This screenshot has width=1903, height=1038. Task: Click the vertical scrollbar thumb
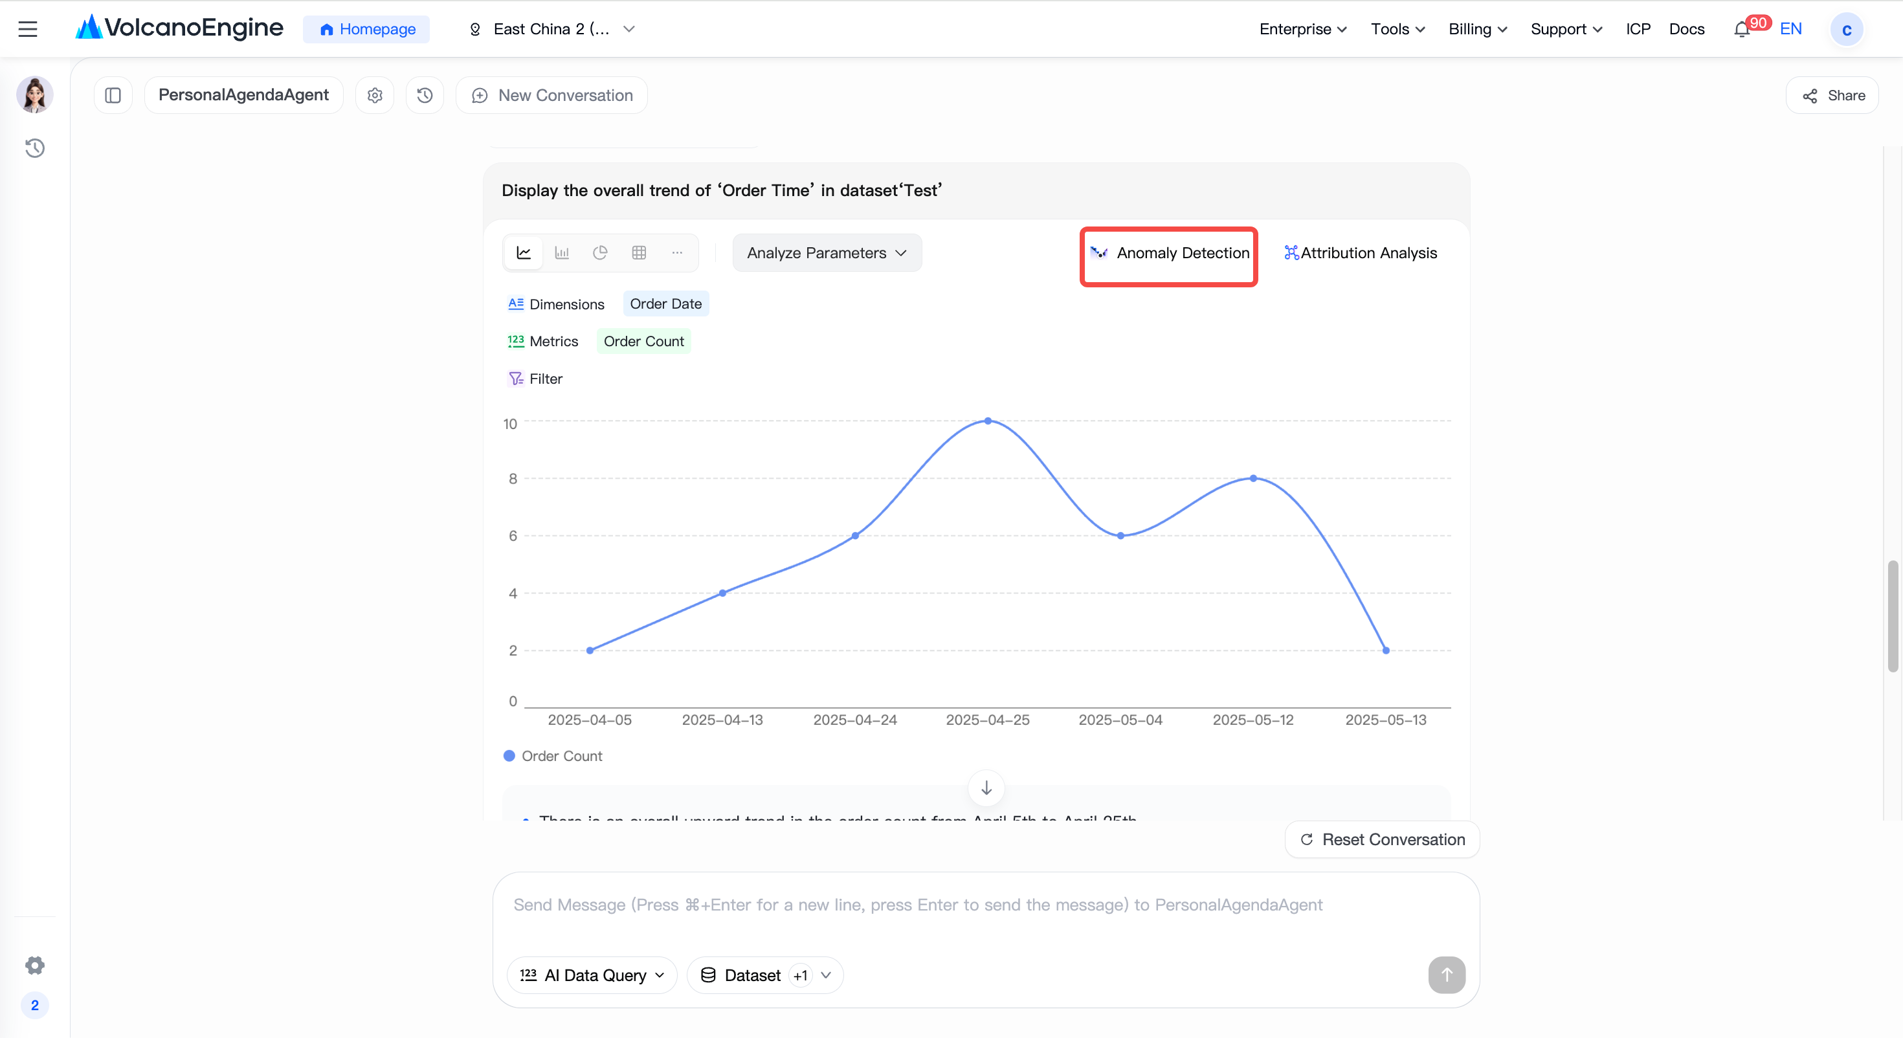point(1893,616)
